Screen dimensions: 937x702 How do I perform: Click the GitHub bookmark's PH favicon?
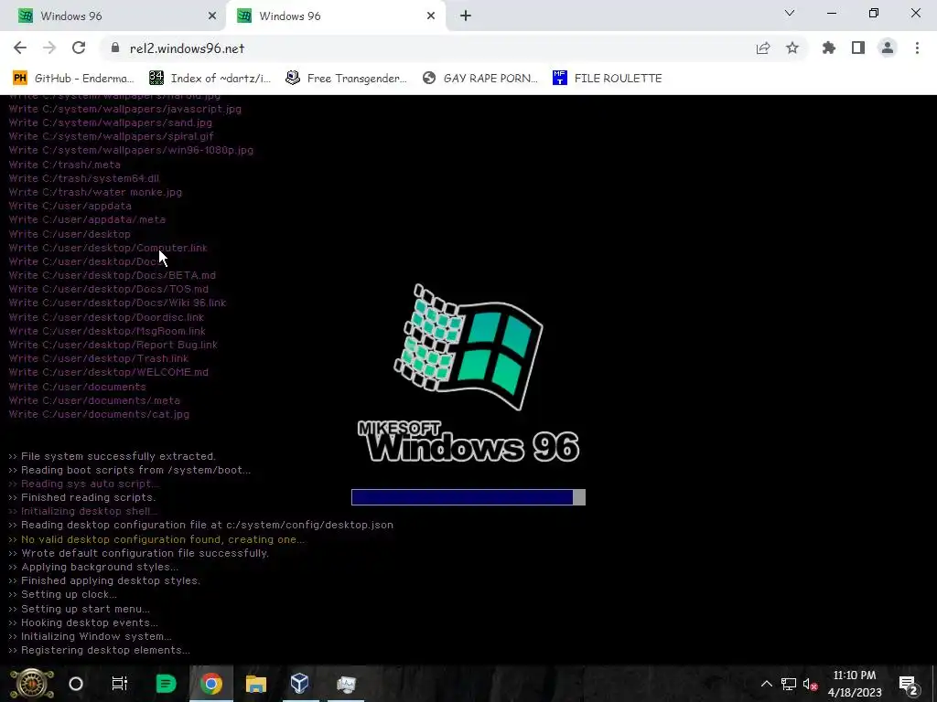[x=20, y=79]
